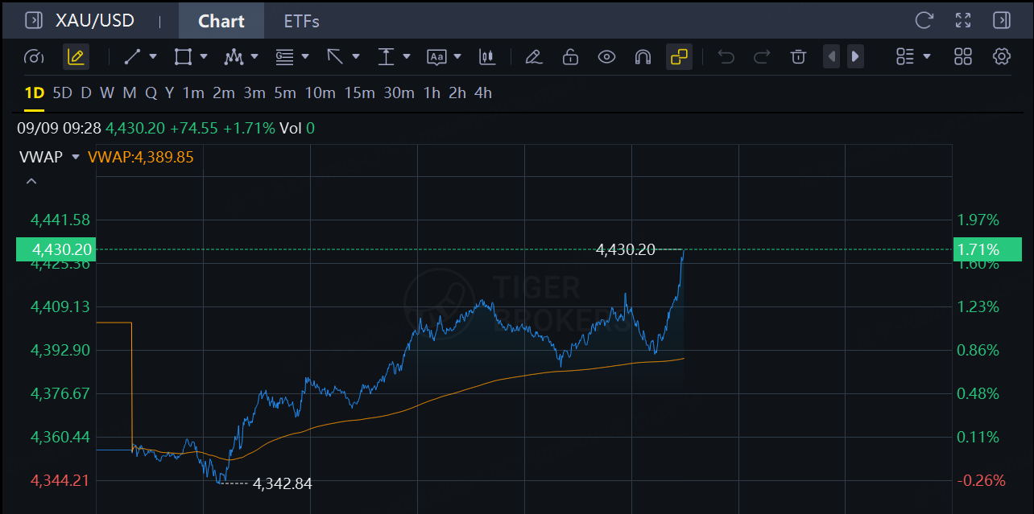Refresh the chart with the reload icon
This screenshot has width=1034, height=514.
pyautogui.click(x=924, y=20)
